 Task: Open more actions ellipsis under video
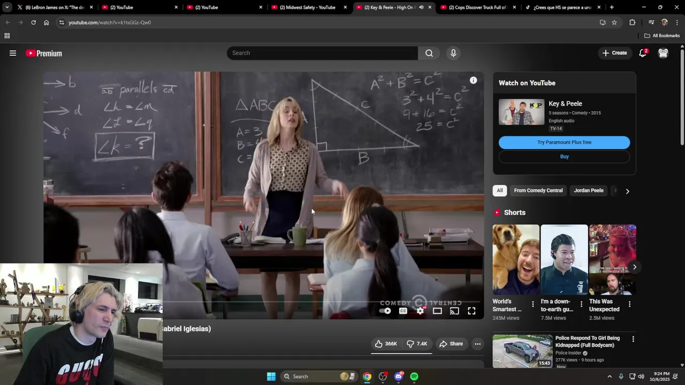[477, 344]
